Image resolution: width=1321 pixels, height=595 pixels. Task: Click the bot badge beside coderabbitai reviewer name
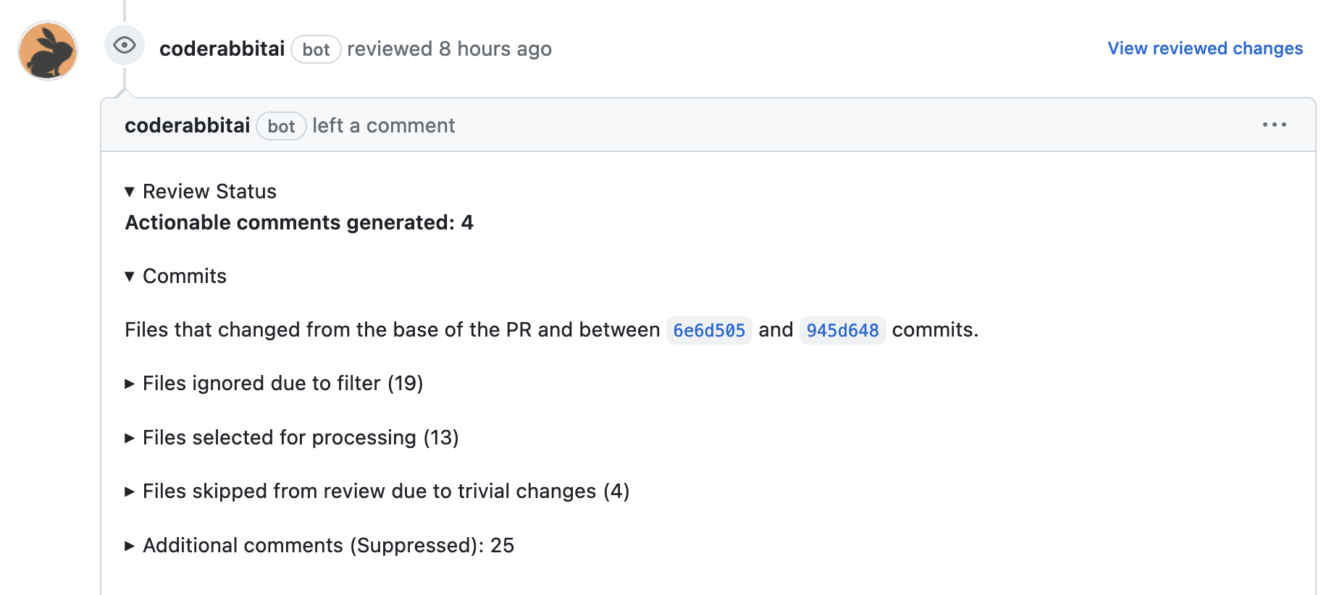316,49
